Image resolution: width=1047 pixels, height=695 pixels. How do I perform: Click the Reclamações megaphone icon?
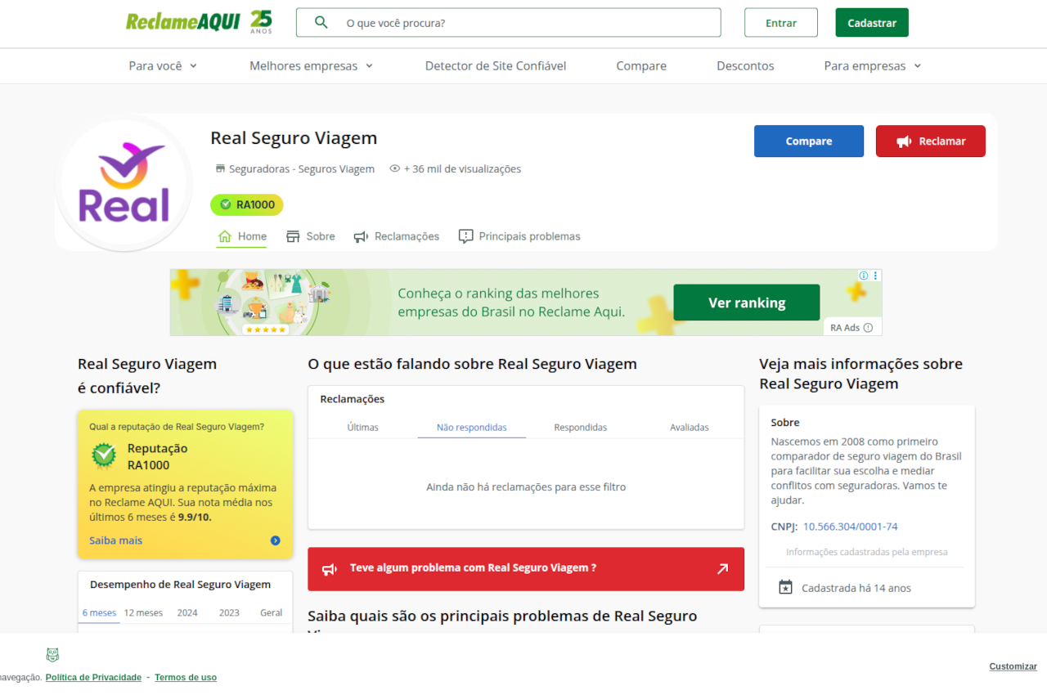pyautogui.click(x=361, y=236)
